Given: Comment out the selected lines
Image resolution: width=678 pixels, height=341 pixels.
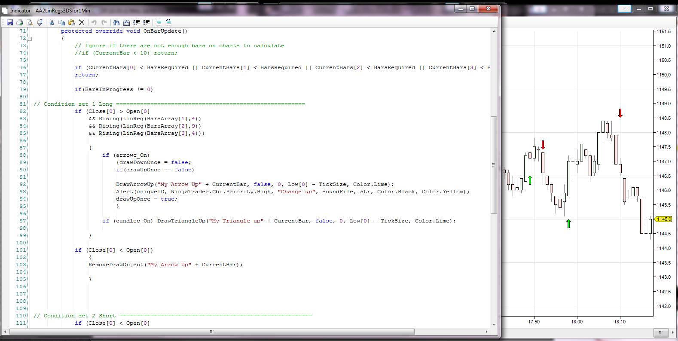Looking at the screenshot, I should tap(159, 22).
